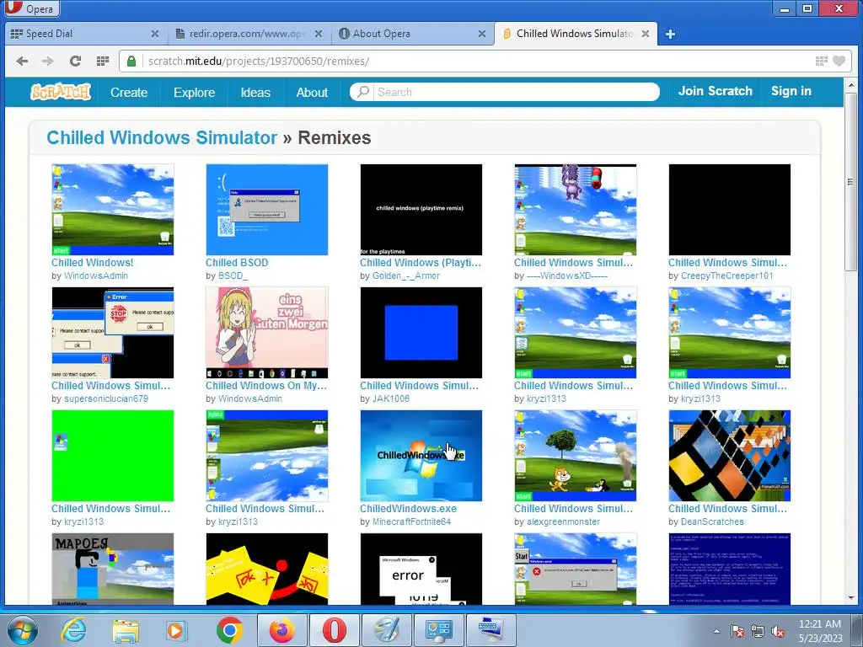Viewport: 863px width, 647px height.
Task: Open Windows Media Player from taskbar
Action: click(x=177, y=630)
